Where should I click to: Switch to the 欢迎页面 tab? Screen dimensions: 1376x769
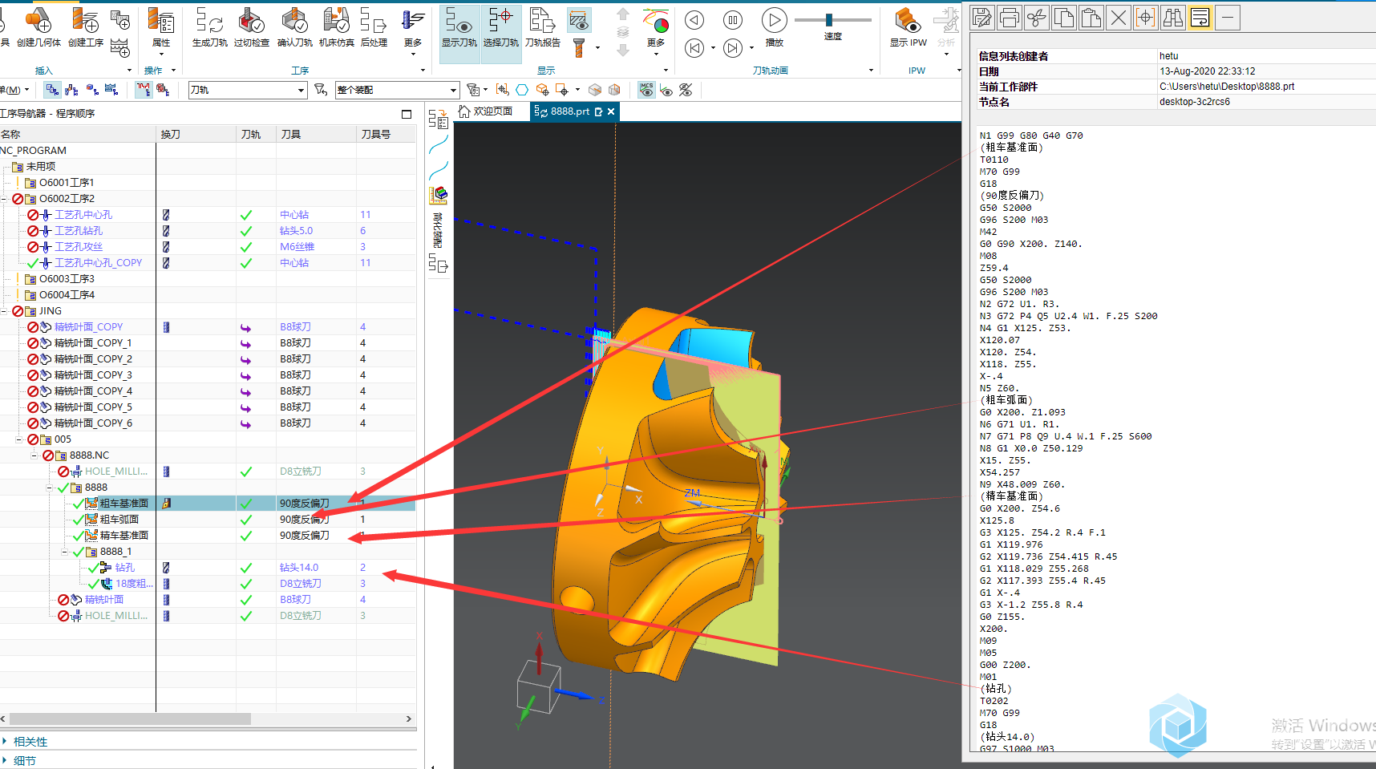click(x=486, y=111)
